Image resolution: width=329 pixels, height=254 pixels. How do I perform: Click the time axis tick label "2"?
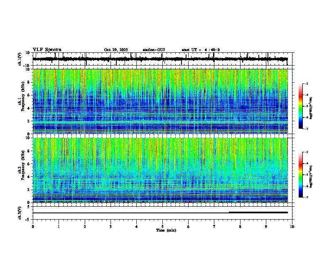pos(85,227)
